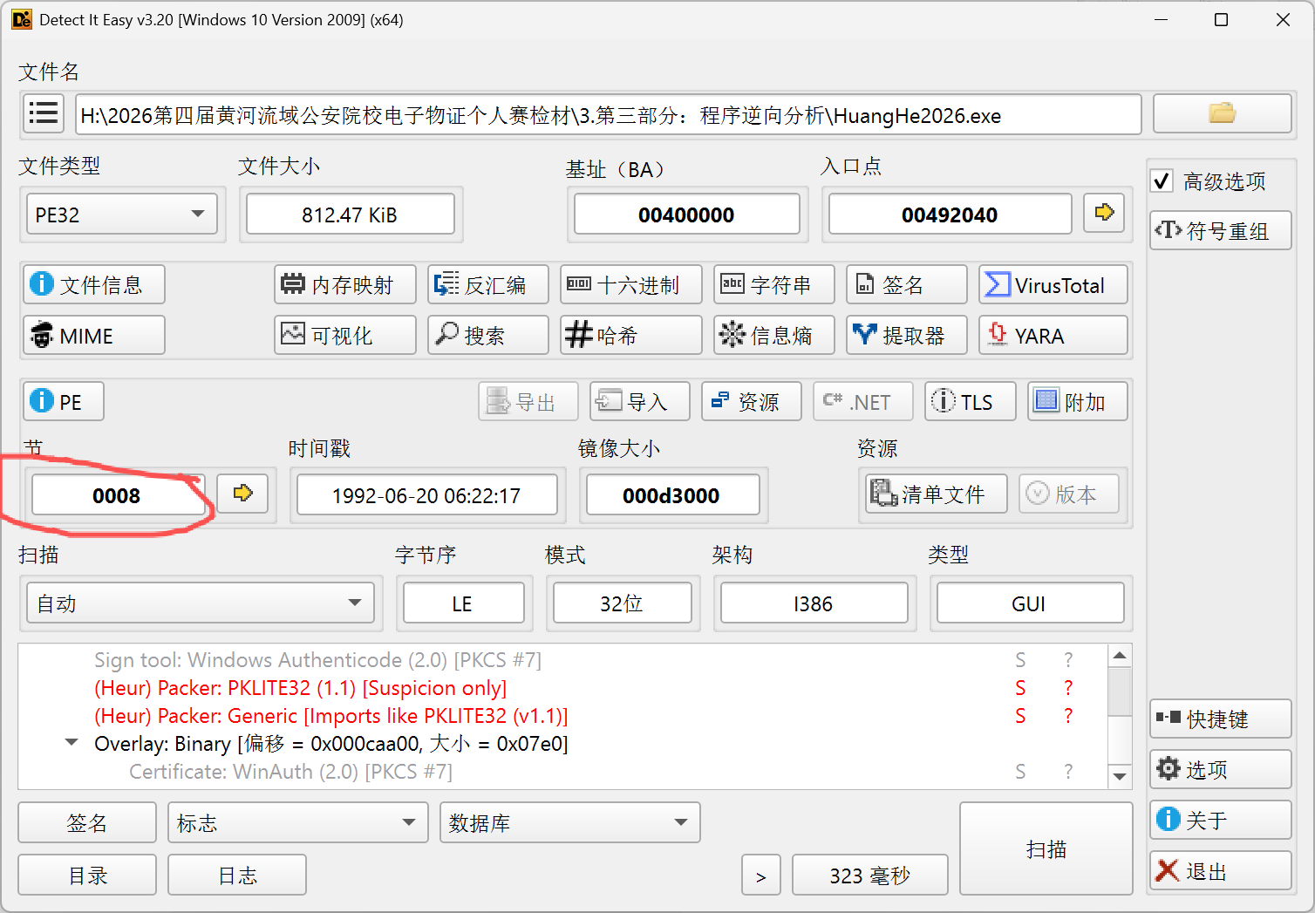
Task: Open 十六进制 hex viewer
Action: (x=631, y=284)
